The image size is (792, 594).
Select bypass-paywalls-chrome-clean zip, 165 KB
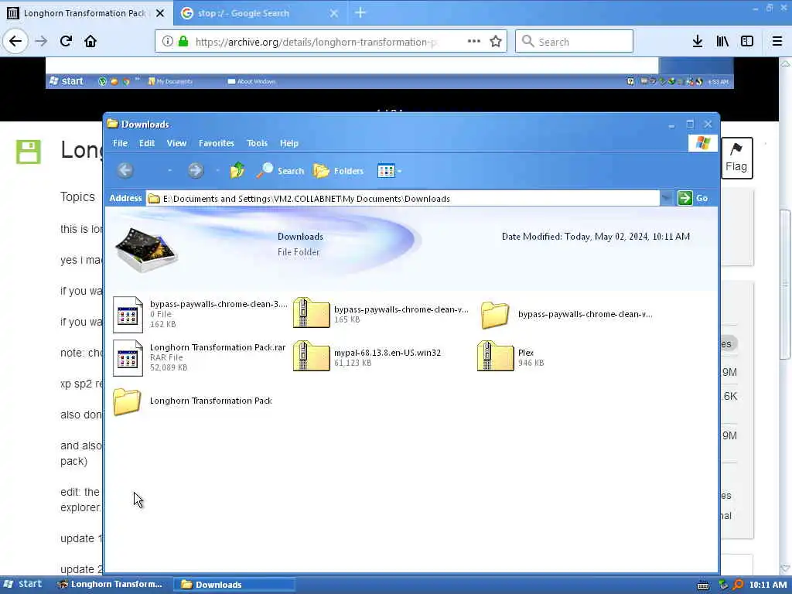[381, 314]
